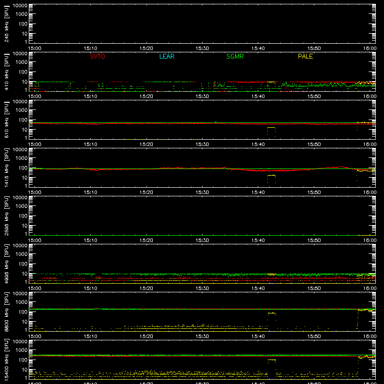Click the yellow PALE step near 15:42 in 610 MHz panel
Viewport: 384px width, 384px height.
coord(271,128)
